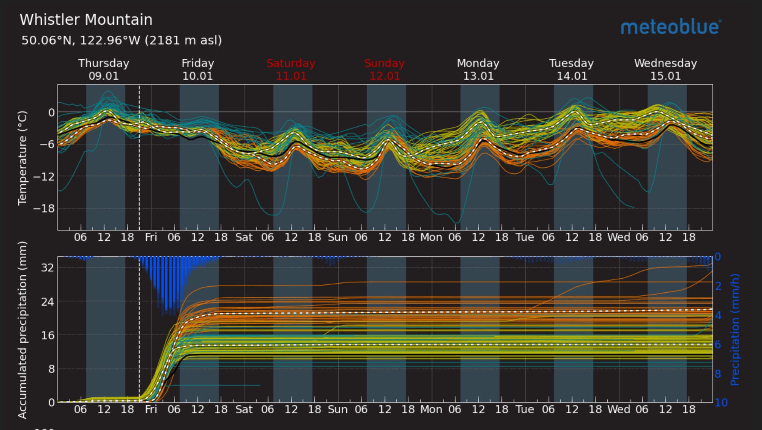Click the Wed tick on temperature time axis
The height and width of the screenshot is (430, 762).
coord(618,237)
